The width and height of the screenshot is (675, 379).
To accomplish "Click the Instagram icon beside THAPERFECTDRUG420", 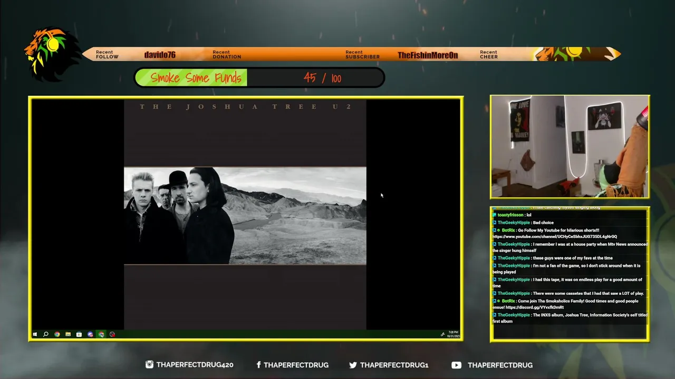I will point(149,365).
